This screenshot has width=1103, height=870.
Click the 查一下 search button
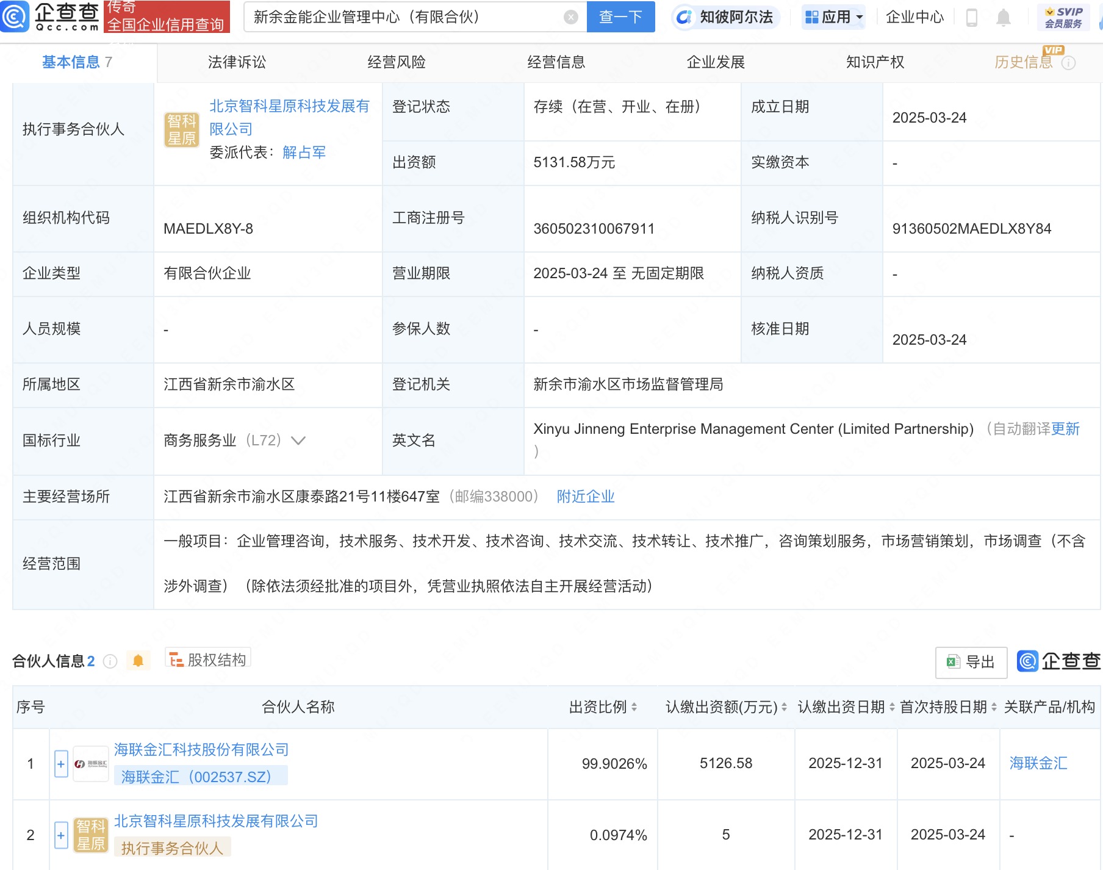[x=620, y=16]
